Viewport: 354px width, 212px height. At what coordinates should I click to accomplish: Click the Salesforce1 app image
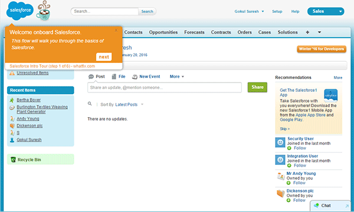point(331,95)
